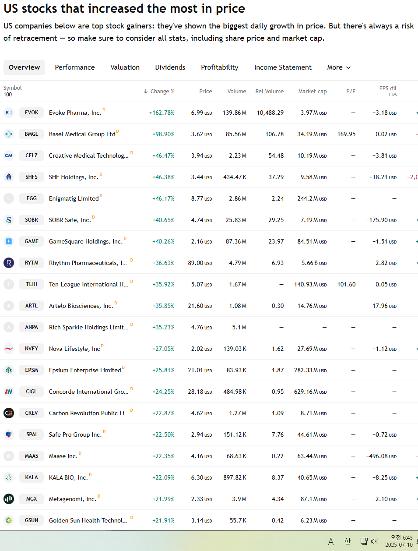
Task: Click the Nova Lifestyle logo icon
Action: click(x=9, y=349)
